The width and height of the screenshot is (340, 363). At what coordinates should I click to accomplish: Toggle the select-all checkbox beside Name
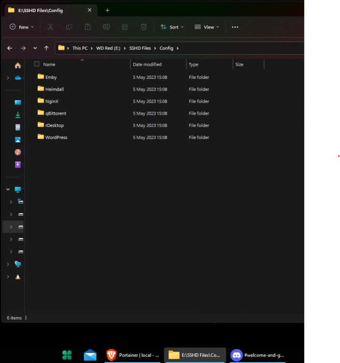point(36,64)
